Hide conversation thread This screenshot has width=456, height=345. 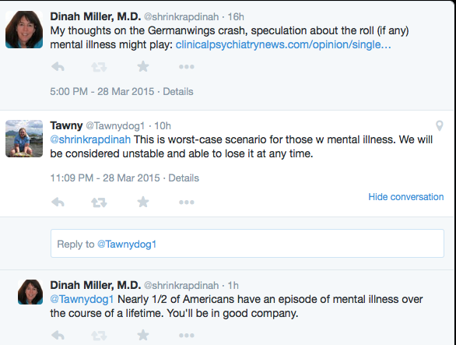coord(406,197)
